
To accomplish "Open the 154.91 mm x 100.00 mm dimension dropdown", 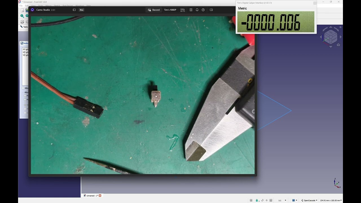I will (331, 200).
